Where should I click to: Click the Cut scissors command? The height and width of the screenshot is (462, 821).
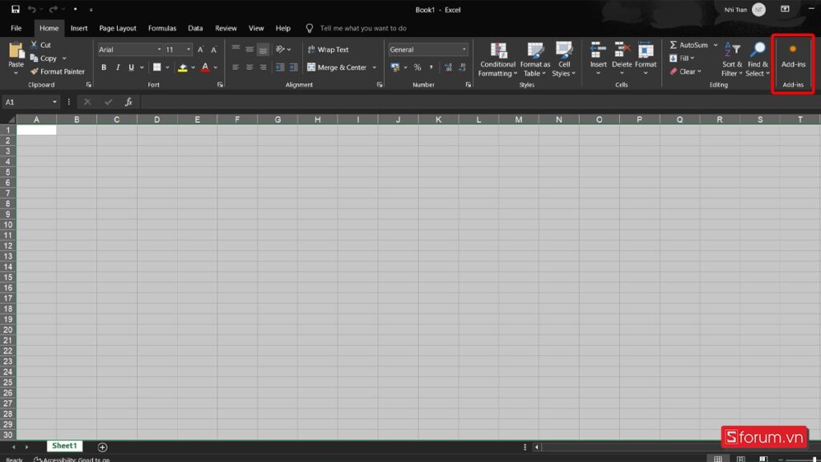coord(41,45)
